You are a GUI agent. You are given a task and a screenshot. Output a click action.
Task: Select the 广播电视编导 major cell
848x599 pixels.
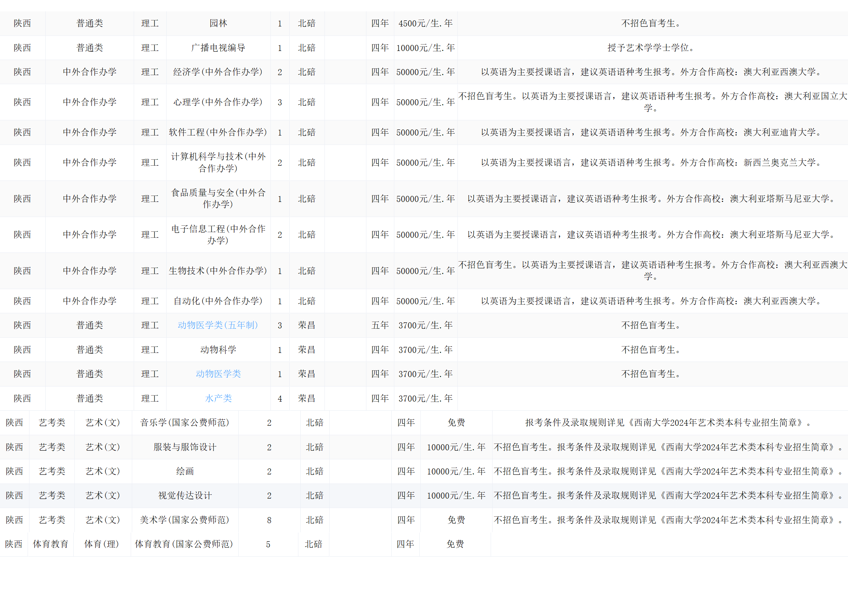[218, 48]
